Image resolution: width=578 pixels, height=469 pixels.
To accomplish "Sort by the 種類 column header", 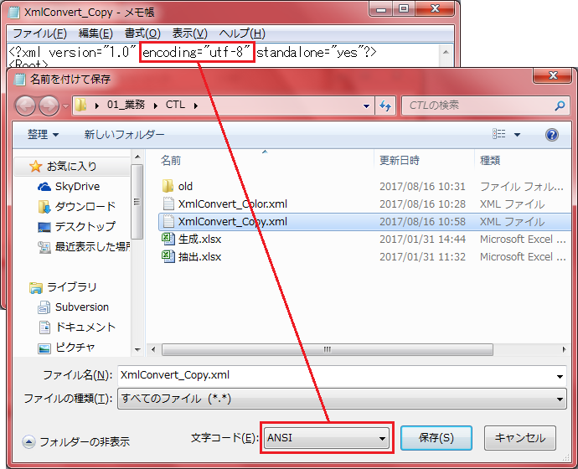I will (x=490, y=161).
